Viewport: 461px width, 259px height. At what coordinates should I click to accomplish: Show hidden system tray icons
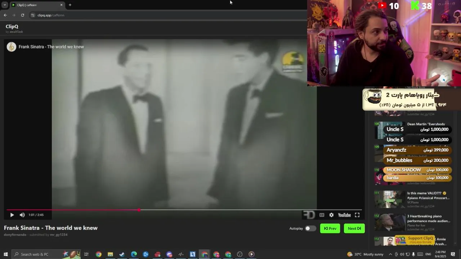pos(390,254)
